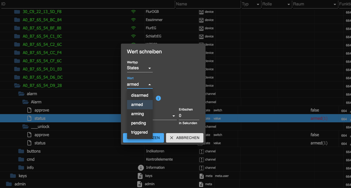Open the Rolle column filter dropdown
351x188 pixels.
(x=289, y=4)
